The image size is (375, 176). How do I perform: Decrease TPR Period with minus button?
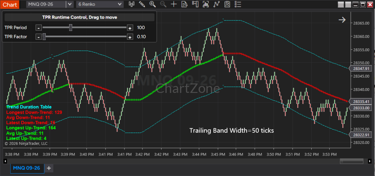click(x=39, y=28)
